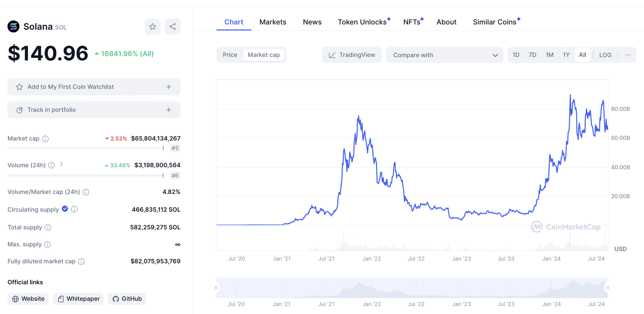Click circulating supply 466,835,112 SOL

(156, 210)
